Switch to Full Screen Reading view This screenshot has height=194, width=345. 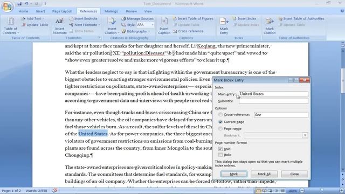click(x=264, y=191)
